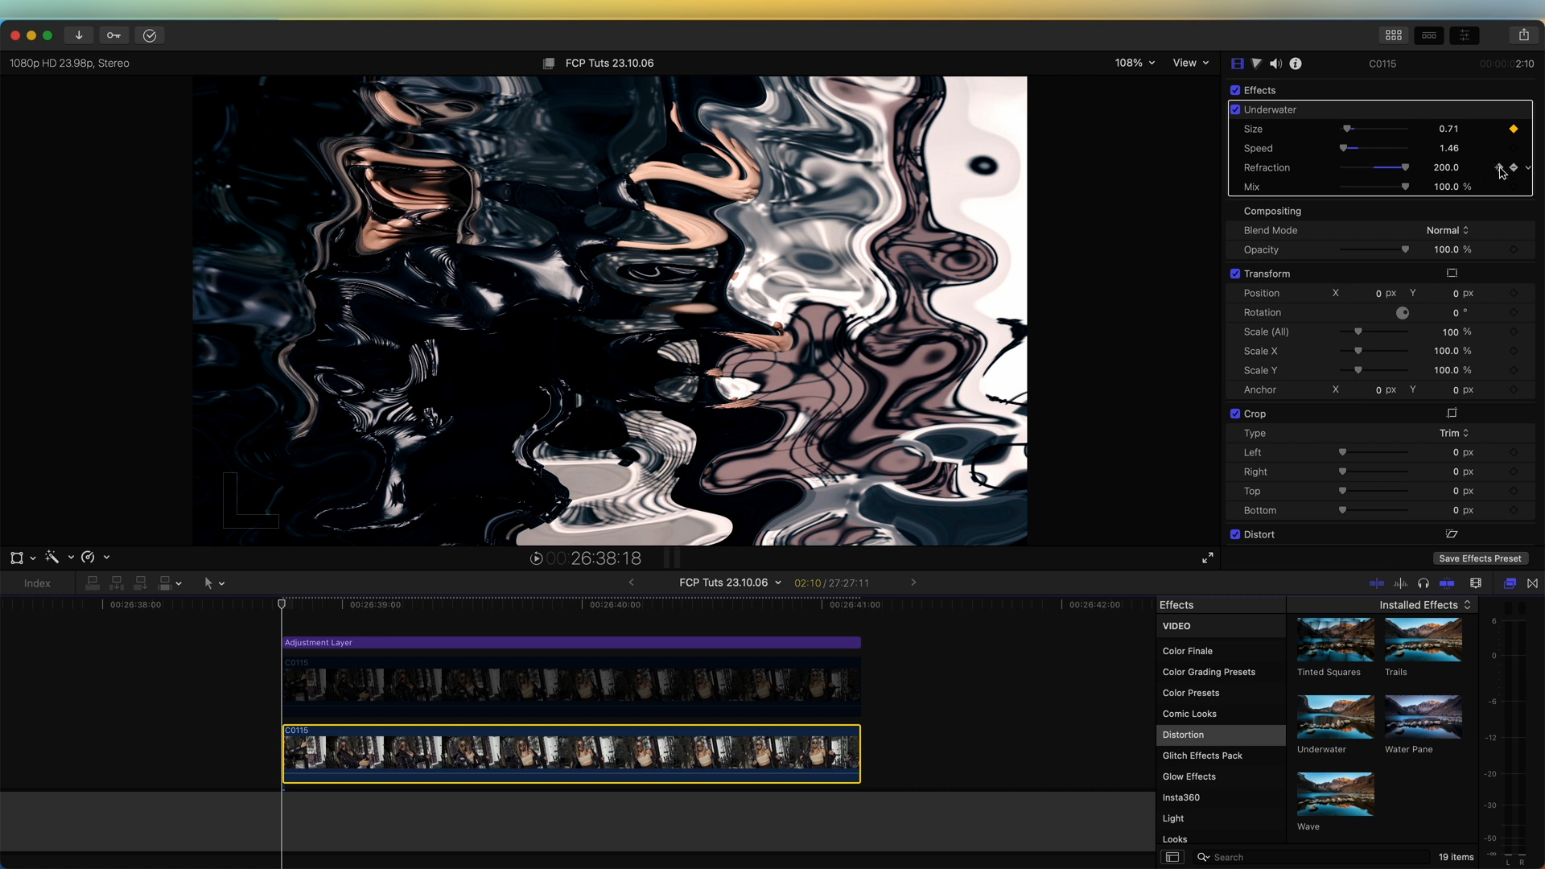This screenshot has width=1545, height=869.
Task: Toggle video skimming icon
Action: (x=1377, y=583)
